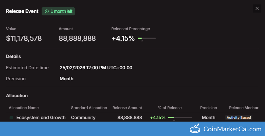Click the $11,178,578 value figure
Image resolution: width=265 pixels, height=136 pixels.
(24, 39)
